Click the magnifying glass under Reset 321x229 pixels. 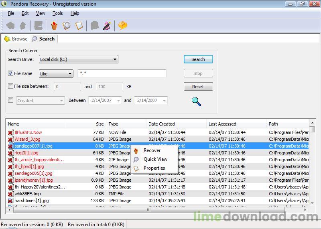pyautogui.click(x=196, y=101)
